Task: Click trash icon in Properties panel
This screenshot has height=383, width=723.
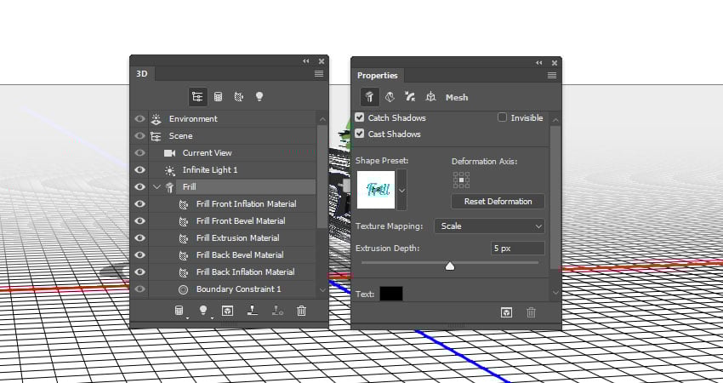Action: click(531, 312)
